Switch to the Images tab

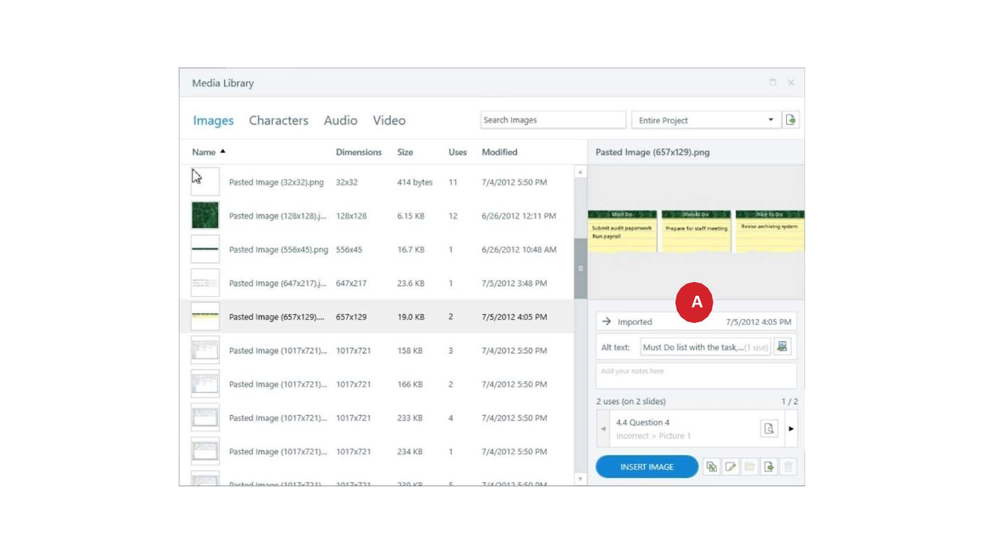213,121
